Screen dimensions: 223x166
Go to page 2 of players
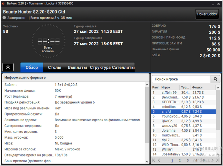[180, 161]
